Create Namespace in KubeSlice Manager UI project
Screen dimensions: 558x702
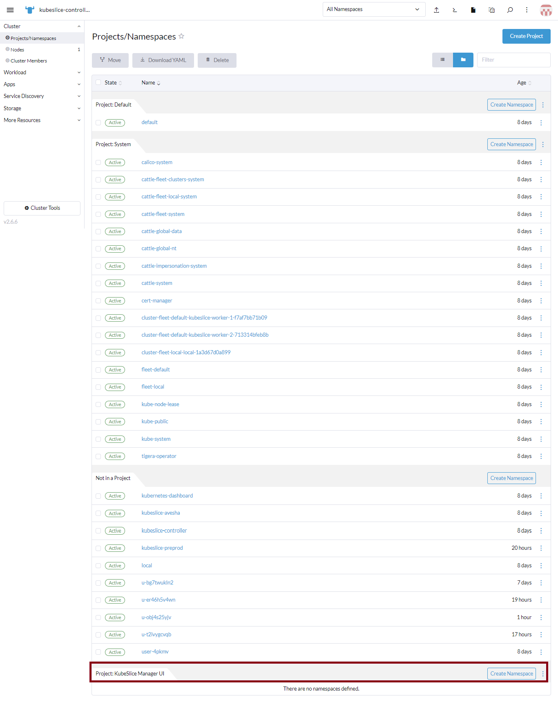pos(511,674)
